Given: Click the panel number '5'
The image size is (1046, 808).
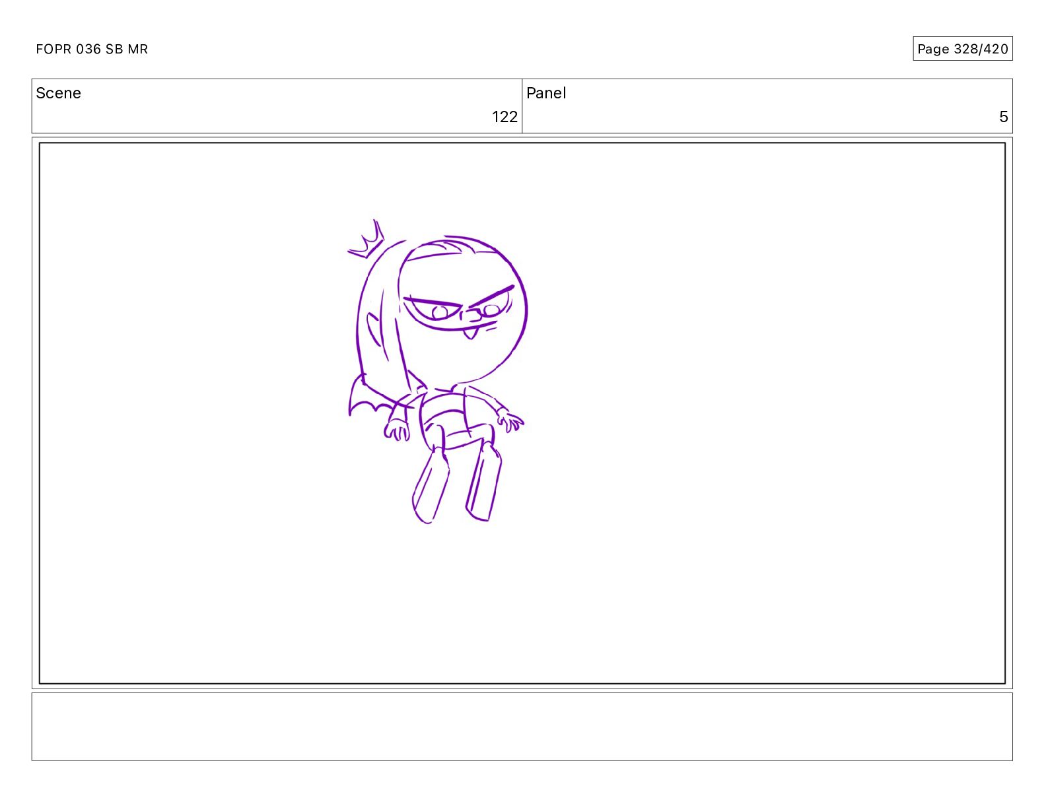Looking at the screenshot, I should tap(1003, 117).
